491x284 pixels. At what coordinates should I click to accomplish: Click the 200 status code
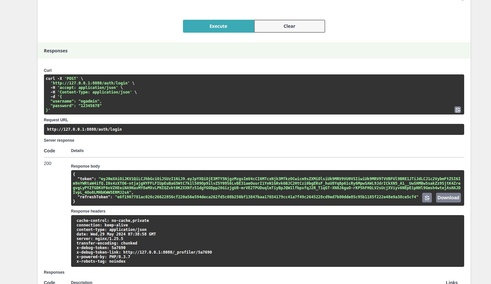48,163
